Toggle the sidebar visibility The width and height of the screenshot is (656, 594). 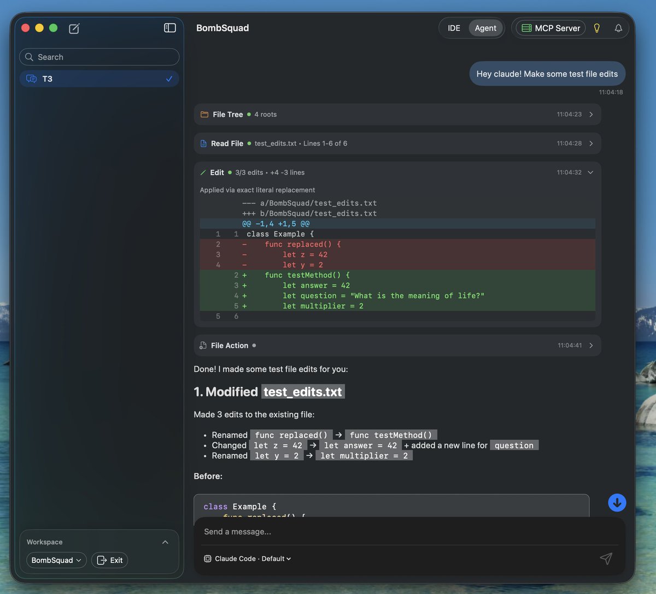(169, 28)
